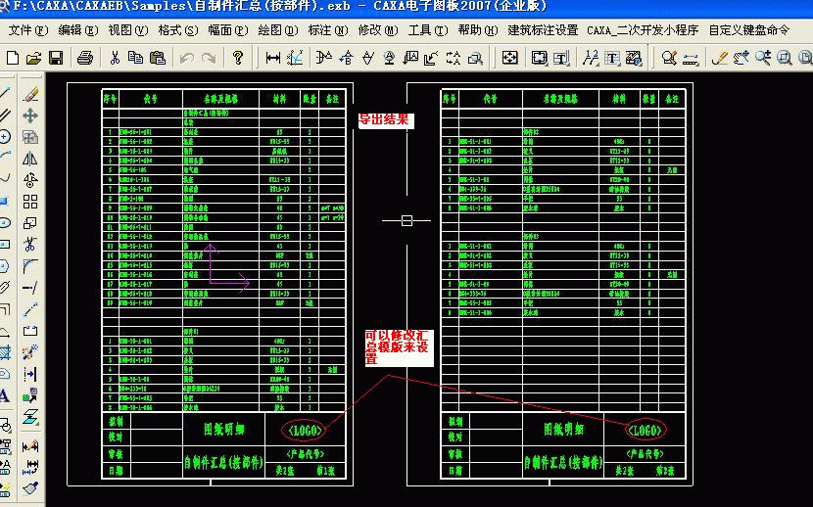This screenshot has width=813, height=507.
Task: Click the yellow pencil icon in top toolbar
Action: coord(719,58)
